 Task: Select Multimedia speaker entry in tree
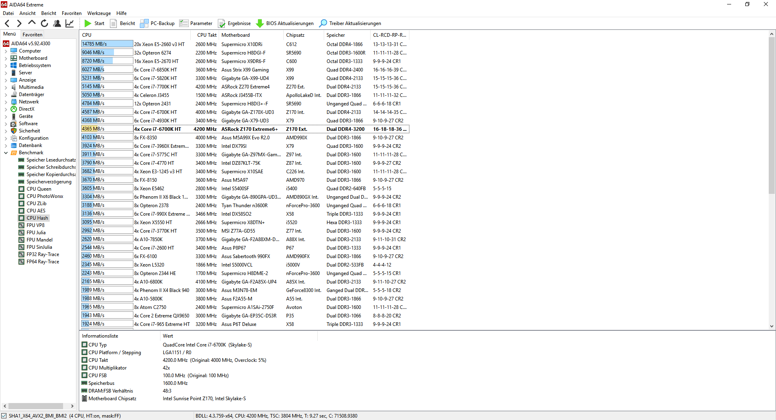tap(31, 87)
